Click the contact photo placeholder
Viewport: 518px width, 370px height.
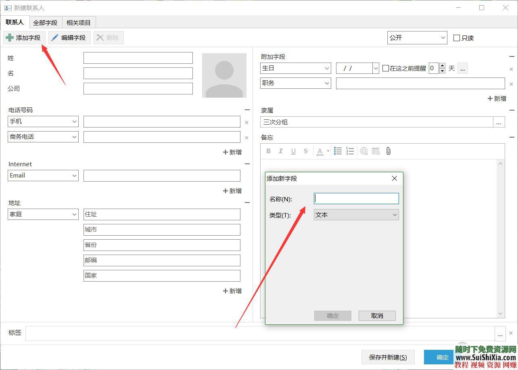click(224, 75)
